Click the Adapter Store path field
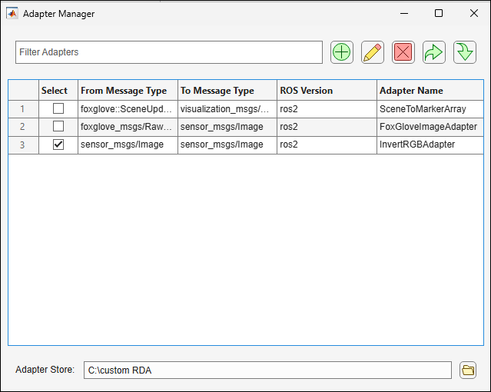 click(x=267, y=370)
